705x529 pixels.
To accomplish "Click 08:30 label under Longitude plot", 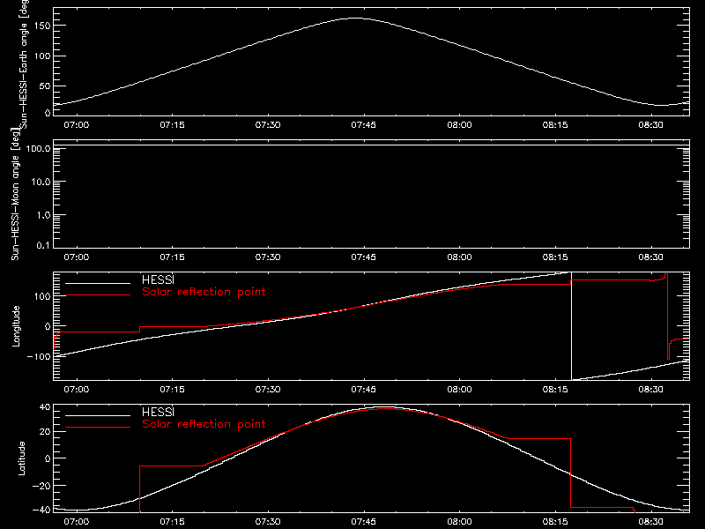I will 651,389.
